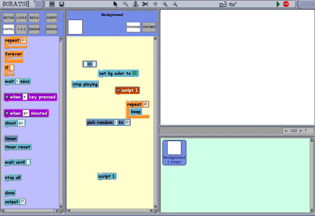Click the value field of wait secs block
The width and height of the screenshot is (315, 216).
[17, 81]
